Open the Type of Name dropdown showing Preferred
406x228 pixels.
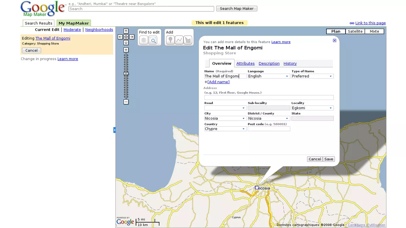[x=312, y=76]
